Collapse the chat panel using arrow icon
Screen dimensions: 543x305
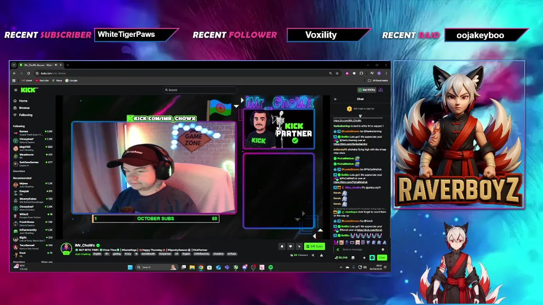coord(335,99)
